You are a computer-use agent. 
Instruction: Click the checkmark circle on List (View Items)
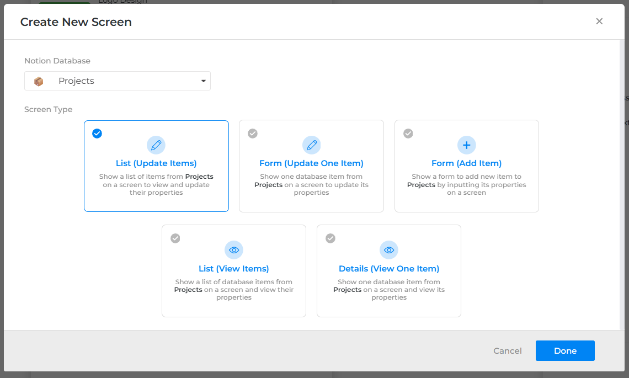point(175,238)
